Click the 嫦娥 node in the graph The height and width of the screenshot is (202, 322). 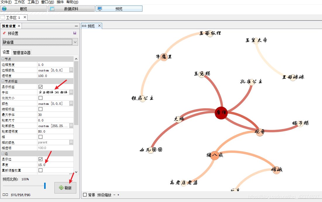pyautogui.click(x=276, y=170)
